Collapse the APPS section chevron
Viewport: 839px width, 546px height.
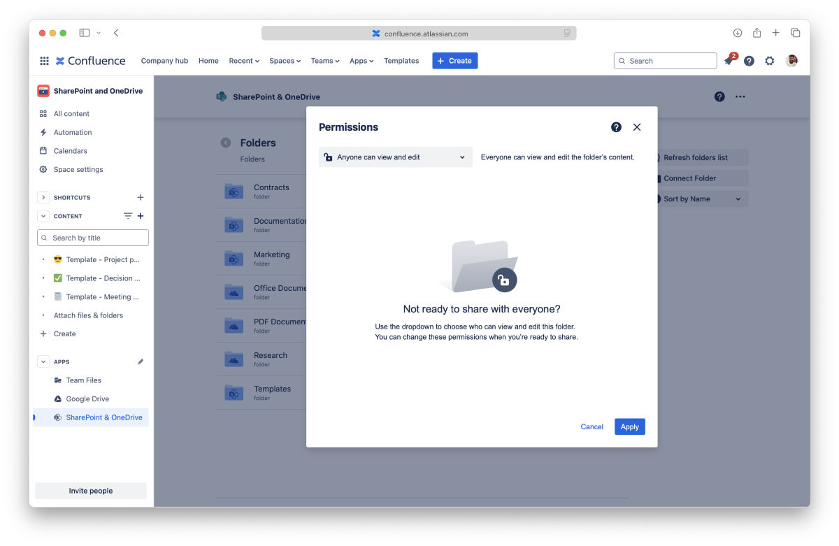pos(43,362)
